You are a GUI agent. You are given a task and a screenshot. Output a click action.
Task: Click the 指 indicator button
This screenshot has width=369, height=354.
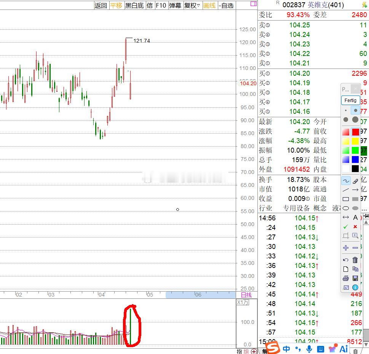pos(240,351)
